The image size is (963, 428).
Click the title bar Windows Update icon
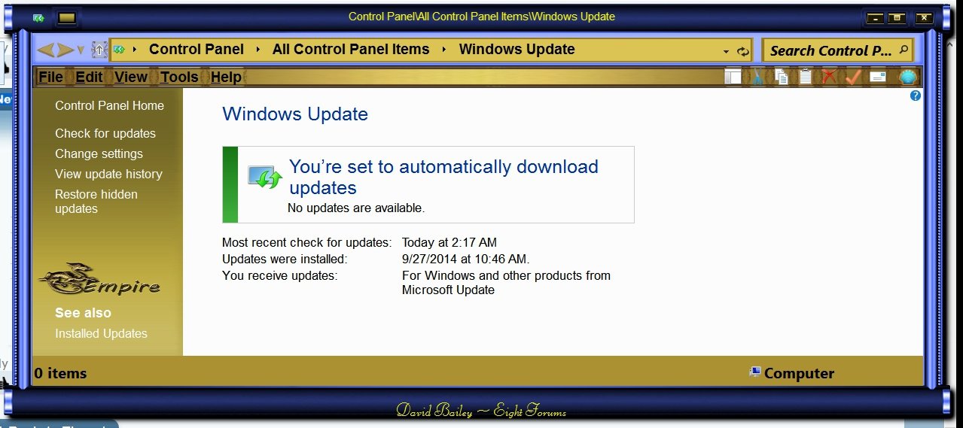38,17
